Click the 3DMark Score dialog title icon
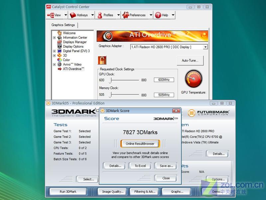This screenshot has height=200, width=266. 102,111
